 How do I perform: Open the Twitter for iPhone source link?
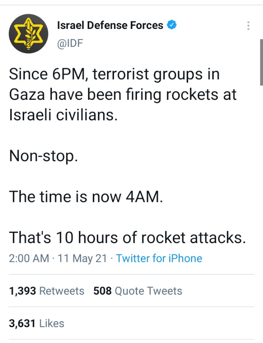tap(159, 259)
